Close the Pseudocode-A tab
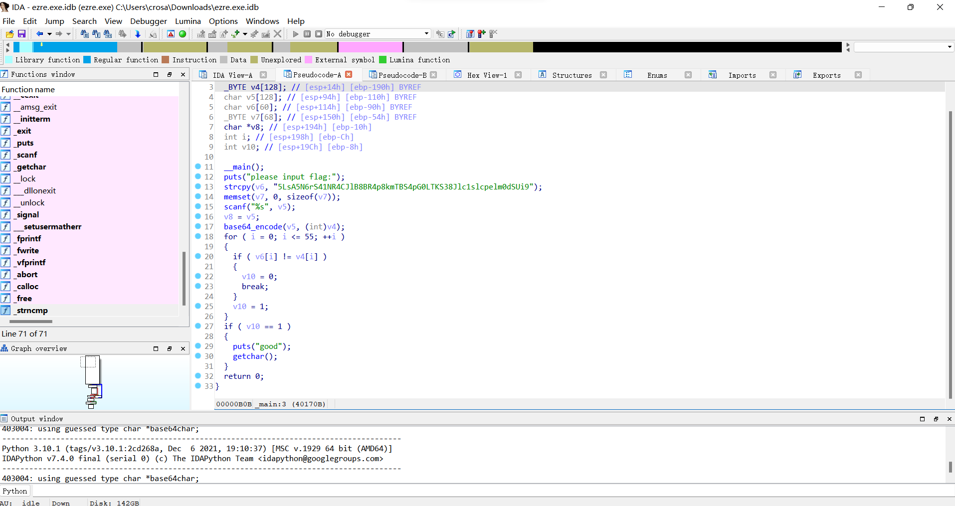The width and height of the screenshot is (955, 506). tap(349, 74)
